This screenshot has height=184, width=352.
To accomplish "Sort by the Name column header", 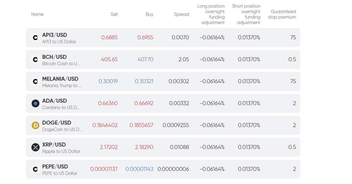I will coord(37,14).
